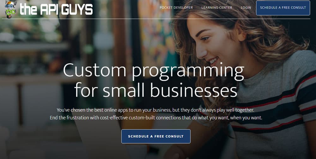This screenshot has width=316, height=159.
Task: Click the word GUYS in the logo
Action: coord(77,9)
